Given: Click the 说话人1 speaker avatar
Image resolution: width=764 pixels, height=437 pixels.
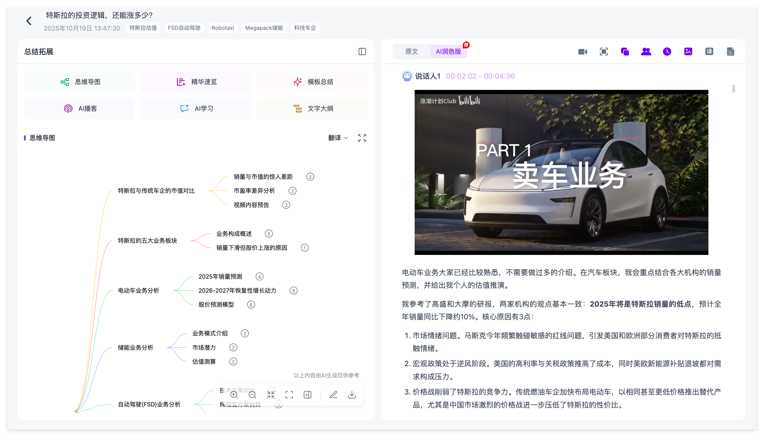Looking at the screenshot, I should (407, 76).
